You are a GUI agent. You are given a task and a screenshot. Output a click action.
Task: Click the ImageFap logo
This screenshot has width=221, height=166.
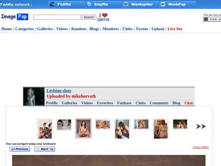pyautogui.click(x=15, y=17)
